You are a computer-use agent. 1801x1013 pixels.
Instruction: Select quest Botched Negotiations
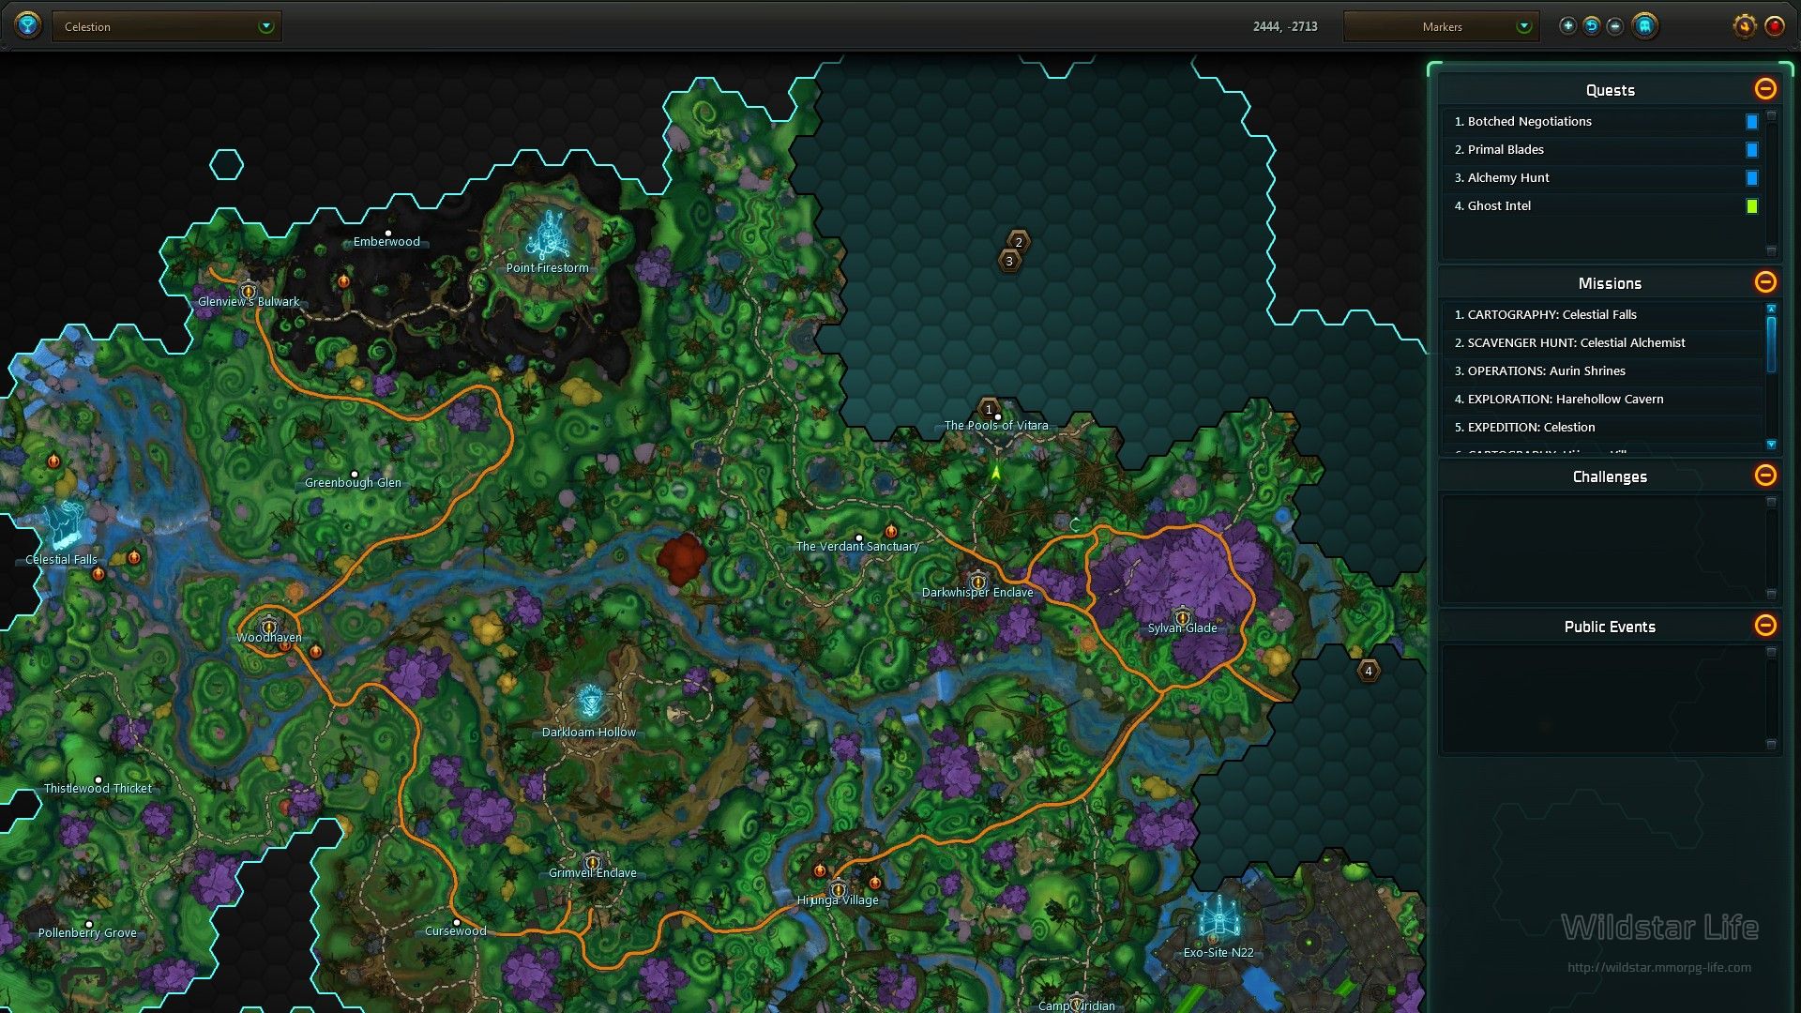click(1601, 122)
